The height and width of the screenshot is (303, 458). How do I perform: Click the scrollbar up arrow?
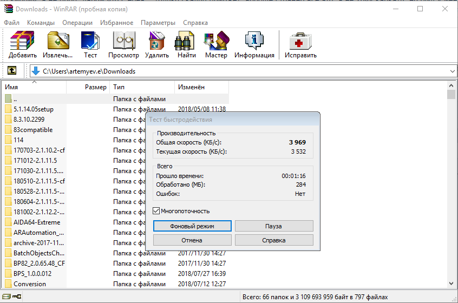451,85
